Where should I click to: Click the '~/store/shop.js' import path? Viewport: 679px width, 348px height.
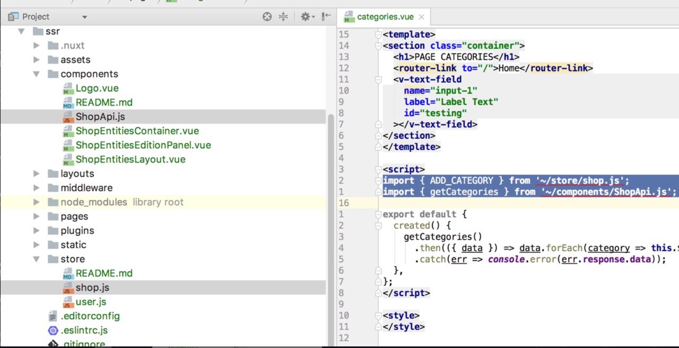point(580,181)
